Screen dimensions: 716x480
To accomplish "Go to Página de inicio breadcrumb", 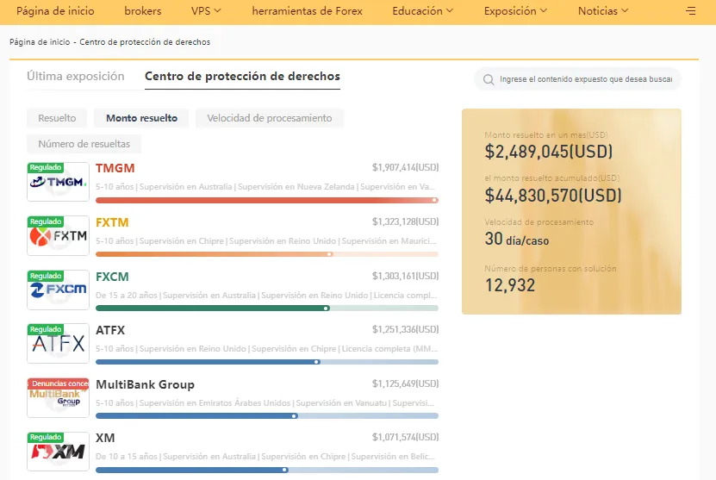I will (40, 42).
